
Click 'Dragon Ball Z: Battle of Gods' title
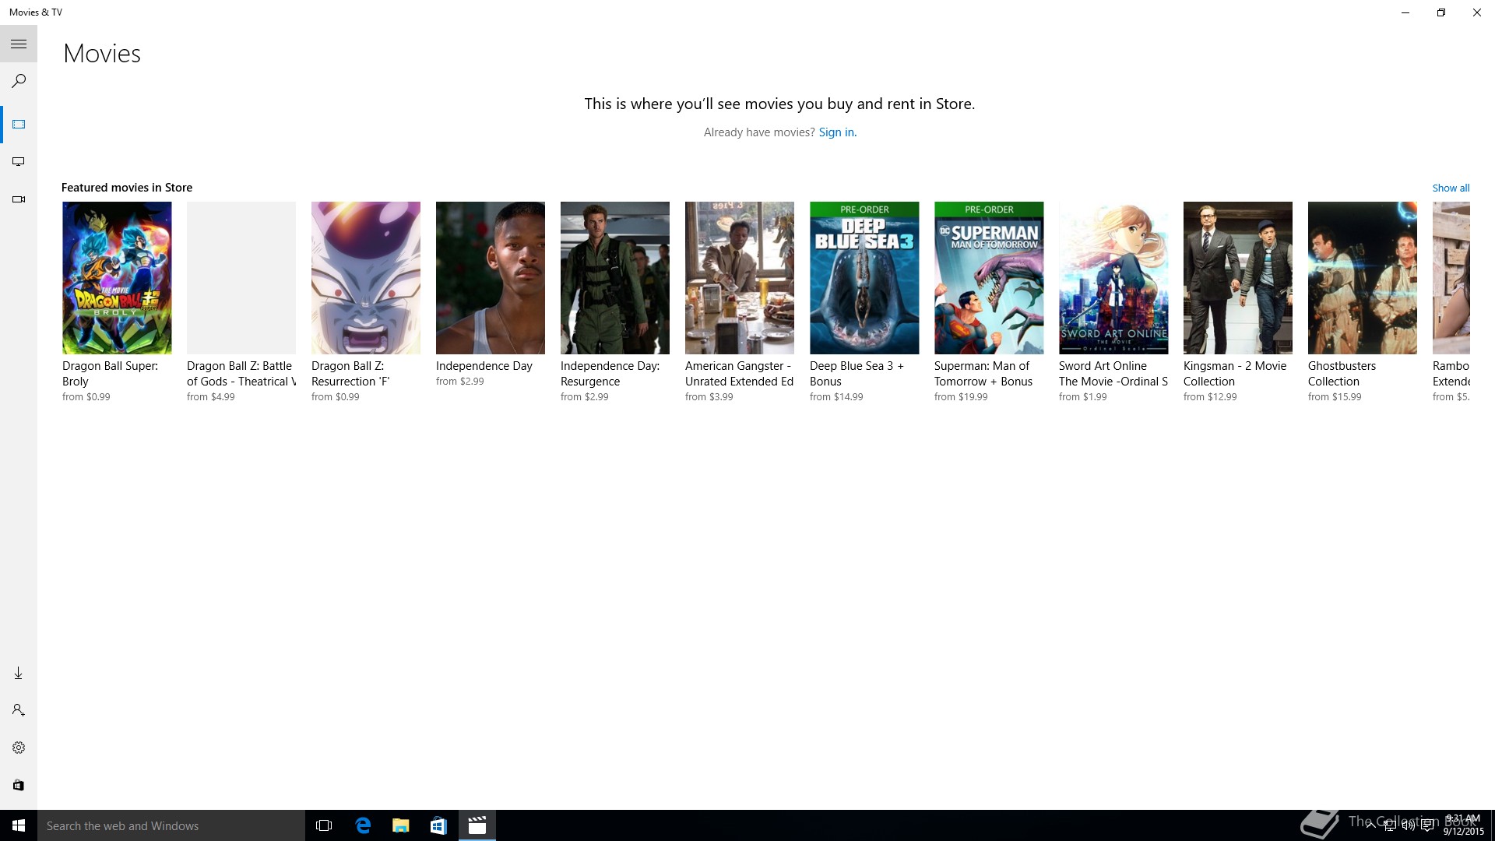(x=241, y=374)
